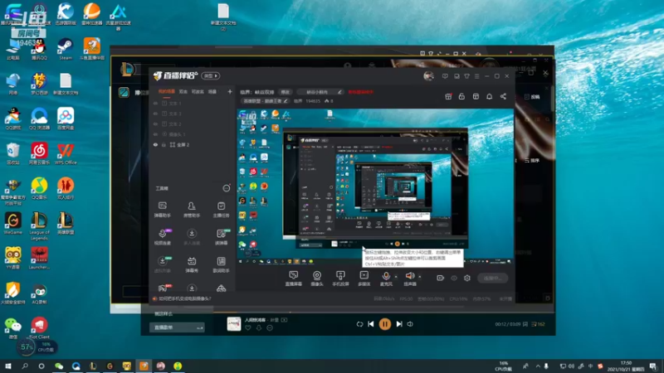Toggle visibility of 文本 2 layer
This screenshot has width=664, height=373.
tap(155, 124)
